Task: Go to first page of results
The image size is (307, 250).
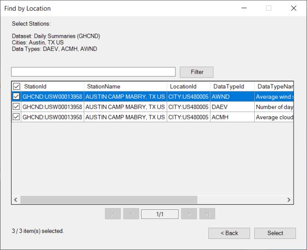Action: click(113, 214)
